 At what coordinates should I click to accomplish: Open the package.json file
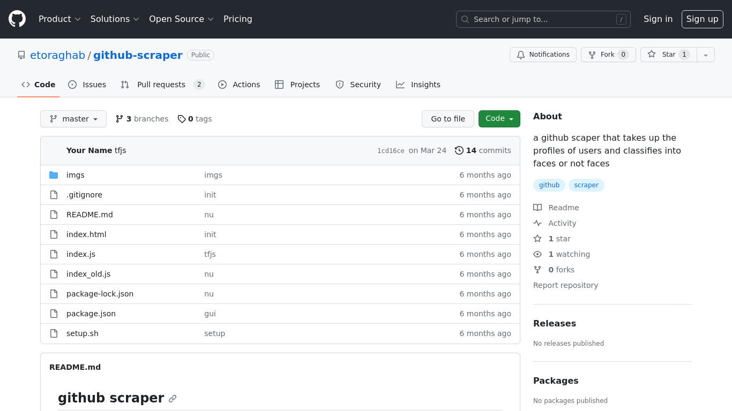tap(91, 314)
